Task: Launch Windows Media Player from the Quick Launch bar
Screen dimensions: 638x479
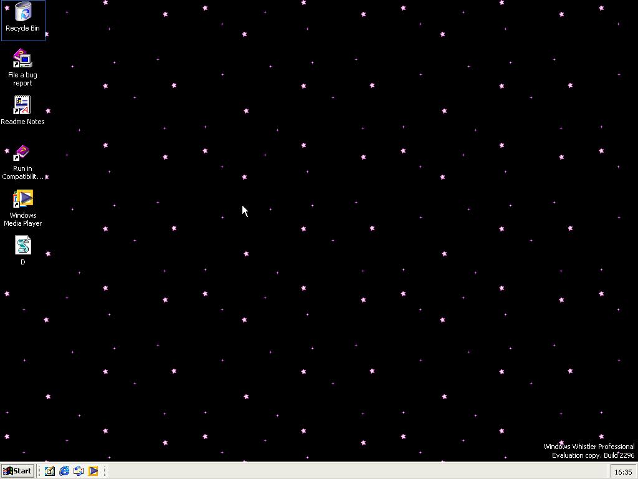Action: click(93, 471)
